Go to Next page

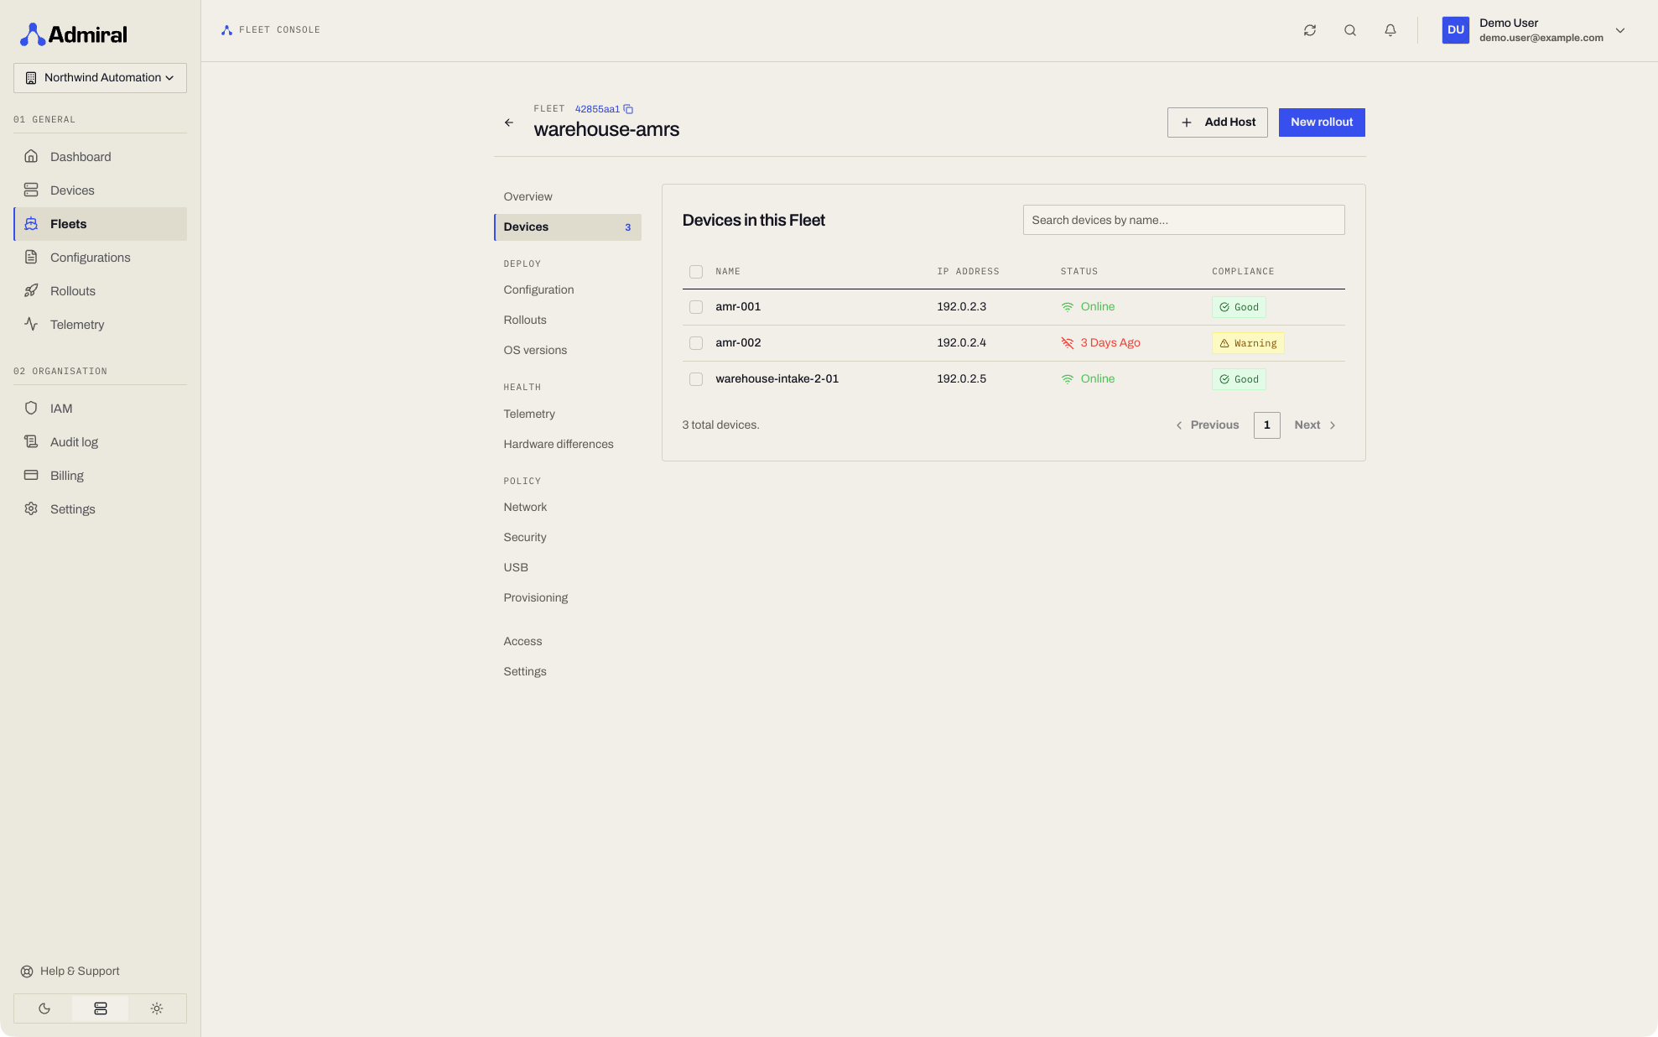1315,425
